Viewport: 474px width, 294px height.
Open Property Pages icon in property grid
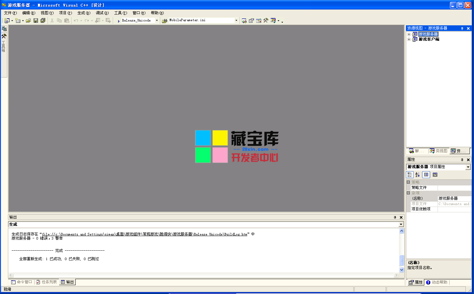point(435,175)
